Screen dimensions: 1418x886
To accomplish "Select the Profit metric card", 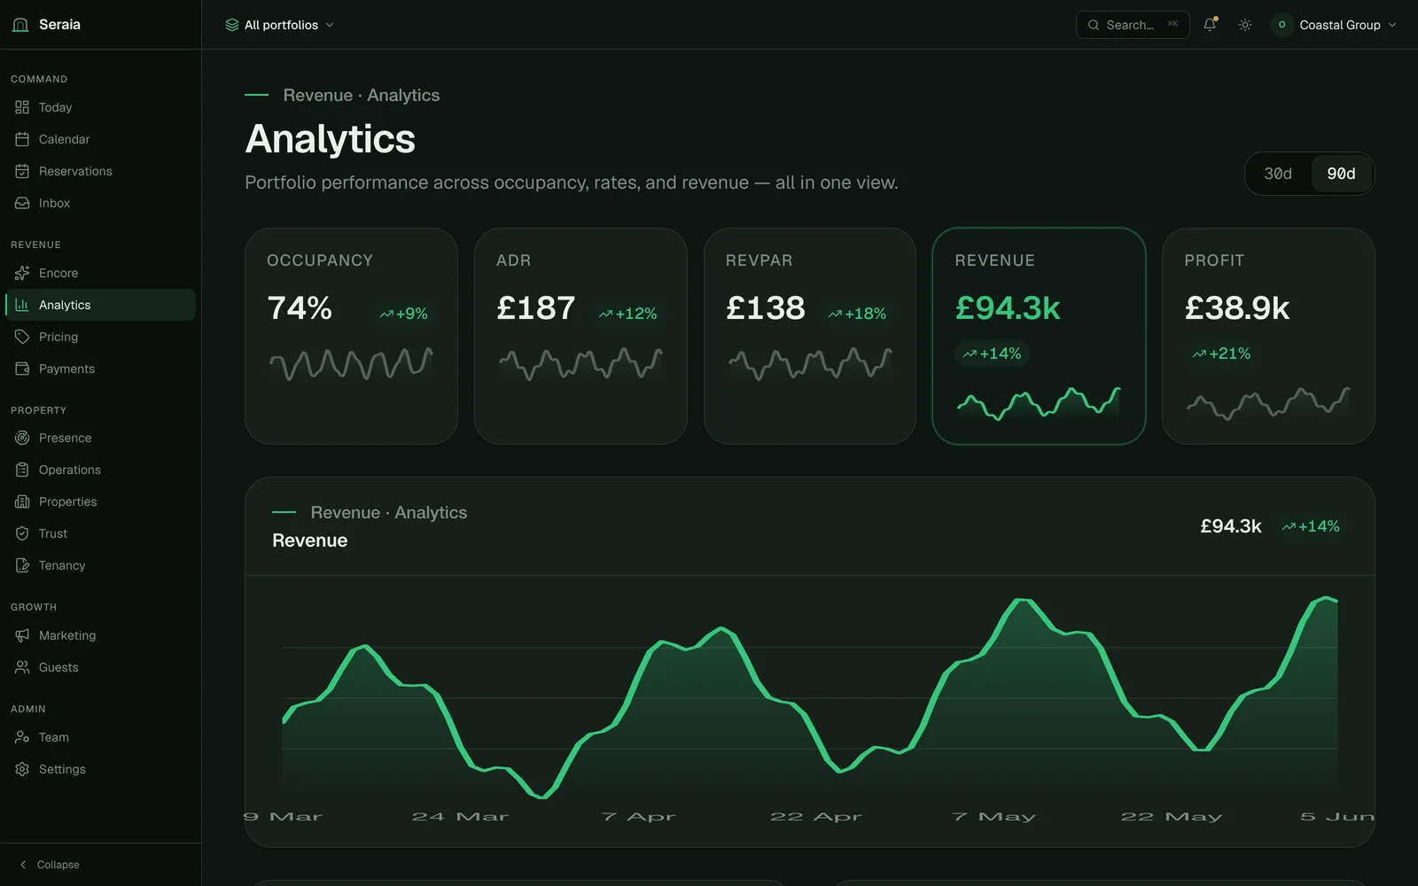I will click(x=1268, y=336).
